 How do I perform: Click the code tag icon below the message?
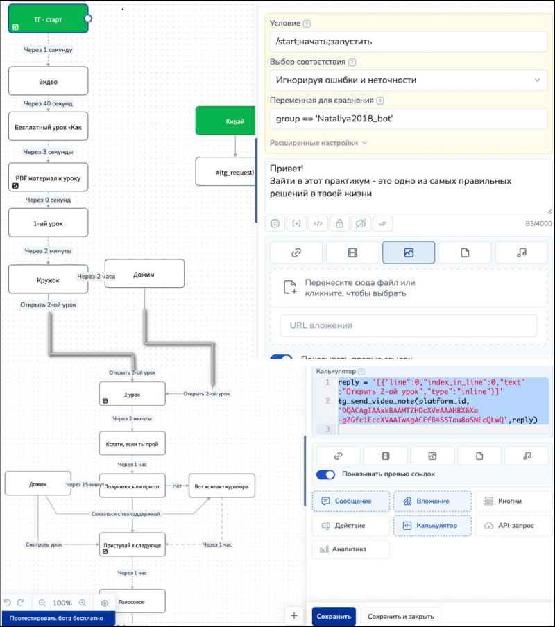coord(318,223)
